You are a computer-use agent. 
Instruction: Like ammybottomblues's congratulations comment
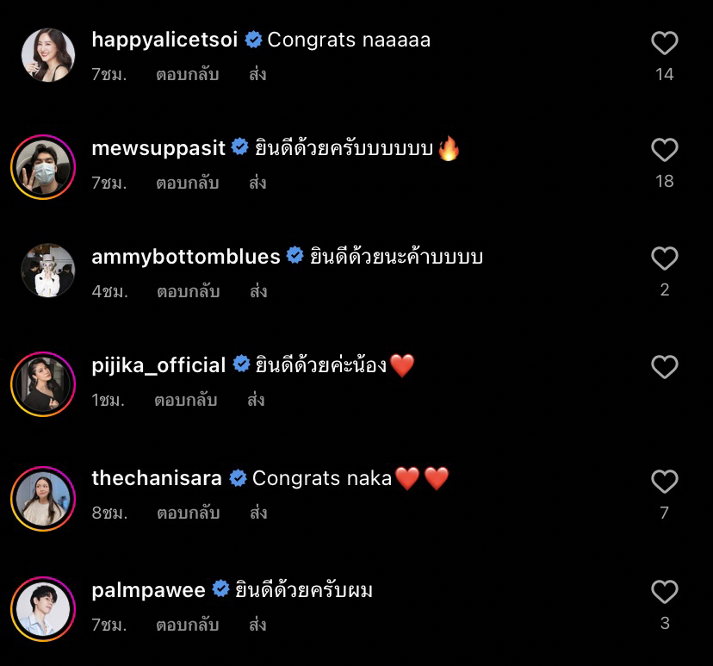[x=664, y=257]
